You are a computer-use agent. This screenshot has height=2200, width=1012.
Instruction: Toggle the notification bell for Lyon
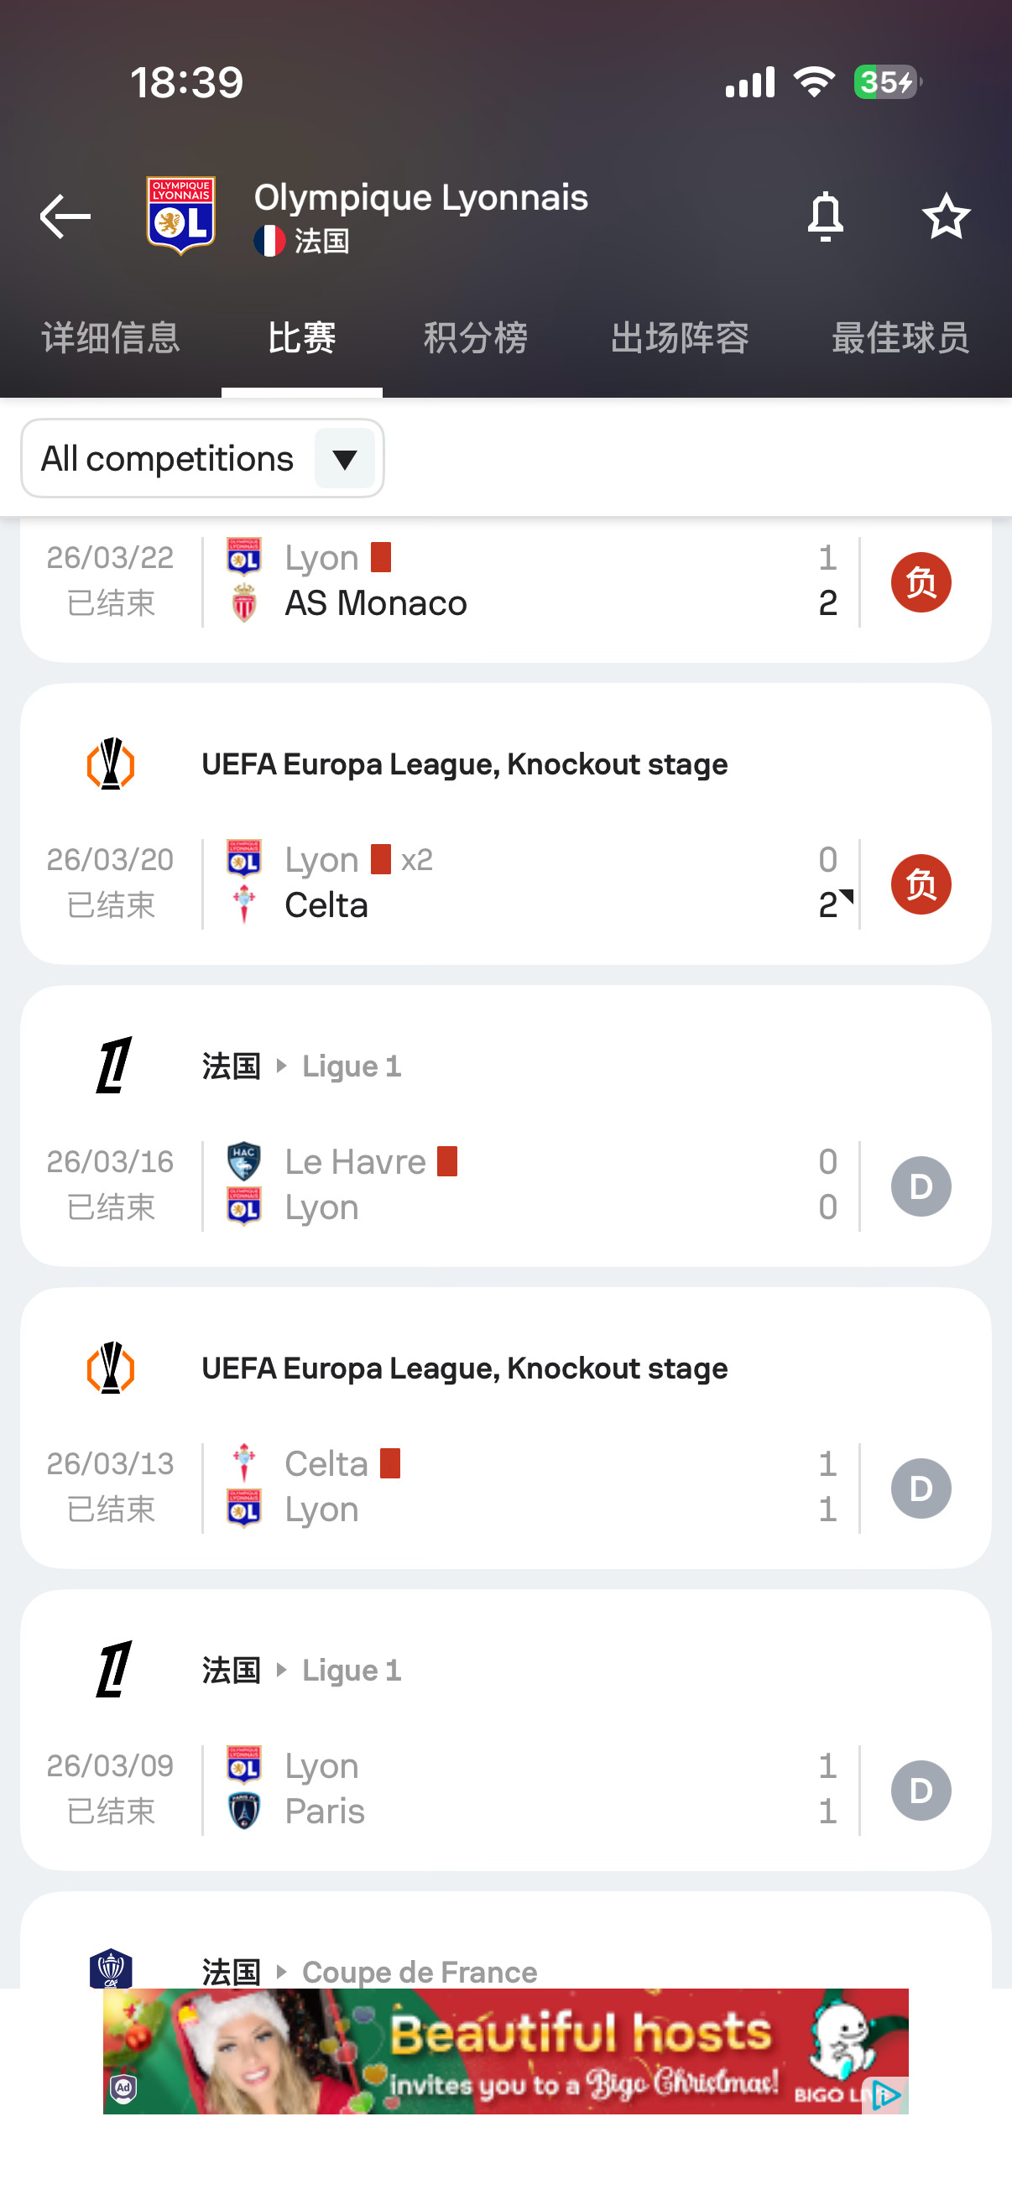[x=825, y=216]
